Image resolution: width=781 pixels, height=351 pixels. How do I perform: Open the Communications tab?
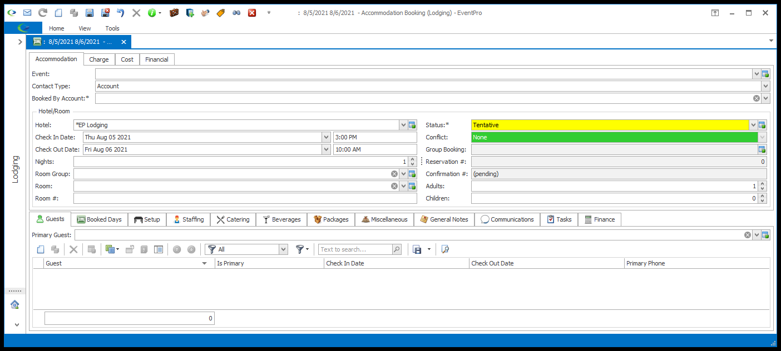click(x=508, y=219)
